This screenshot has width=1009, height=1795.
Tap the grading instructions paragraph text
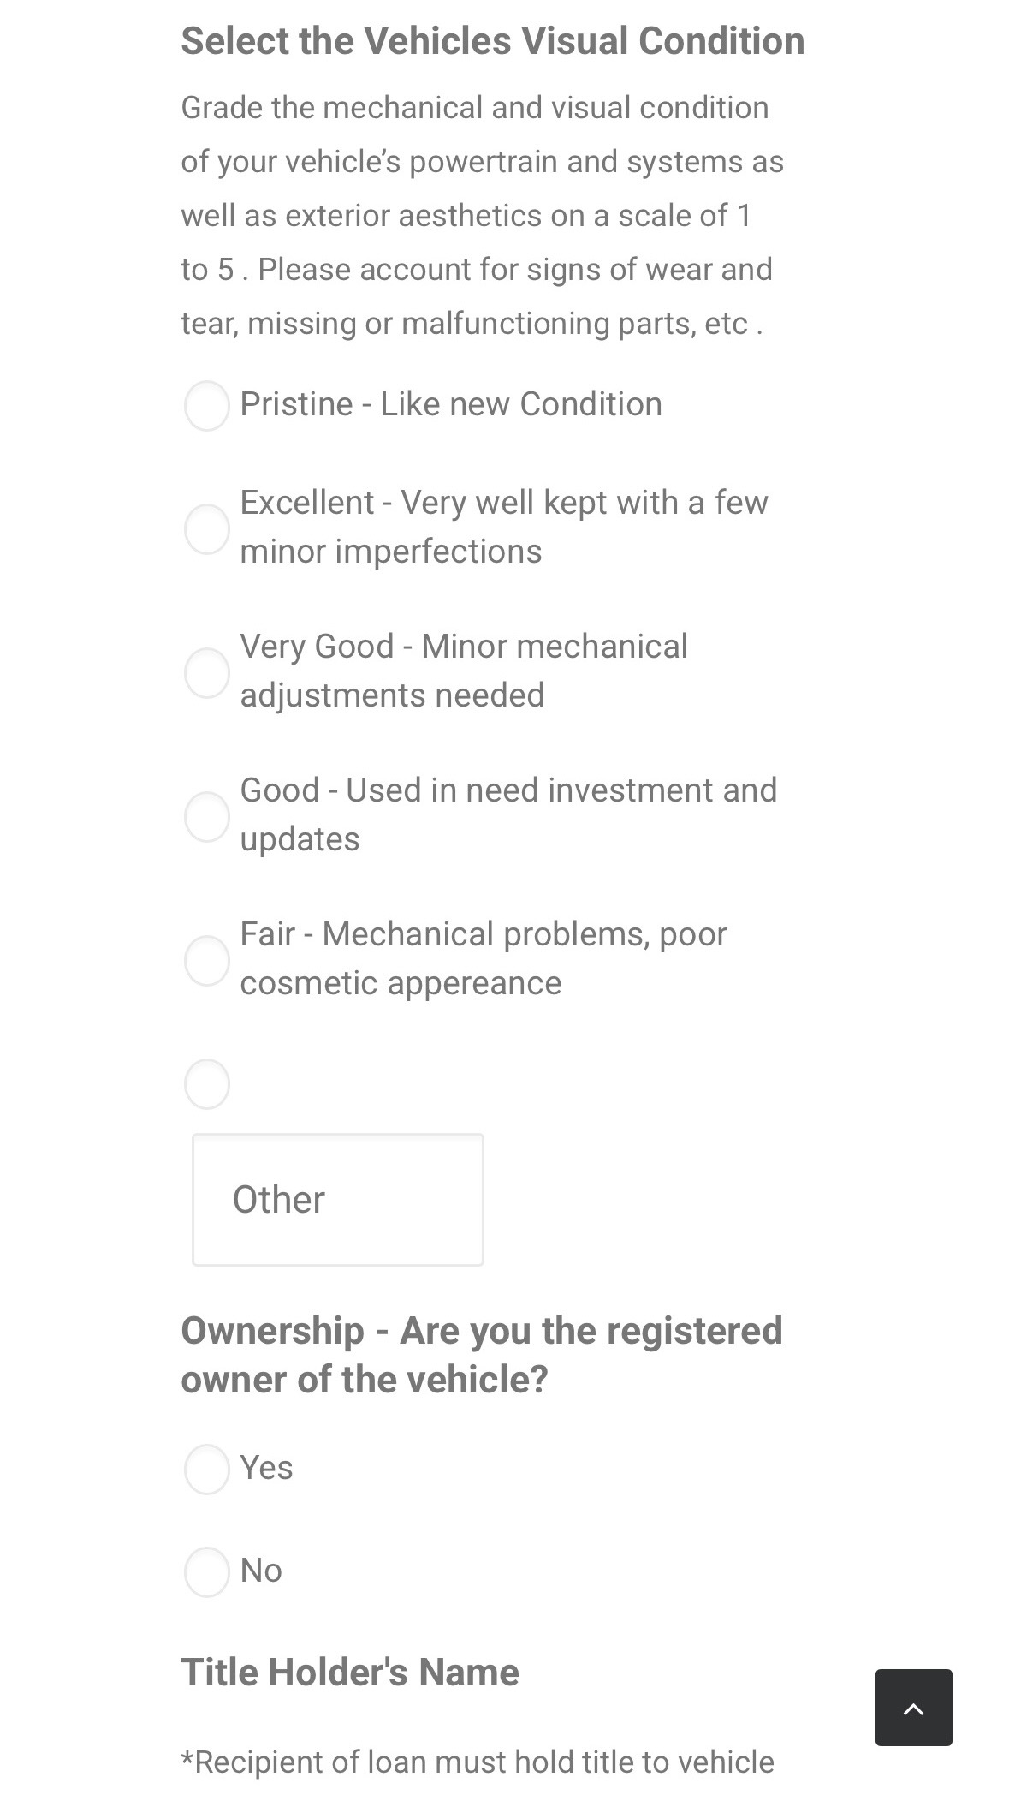(481, 216)
